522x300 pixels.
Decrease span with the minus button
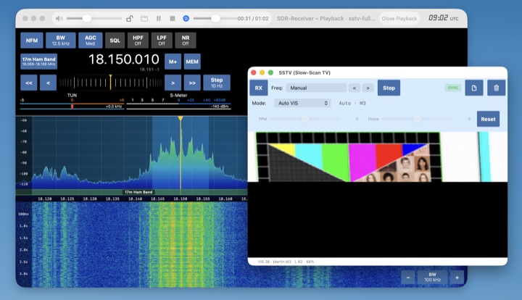pyautogui.click(x=407, y=278)
